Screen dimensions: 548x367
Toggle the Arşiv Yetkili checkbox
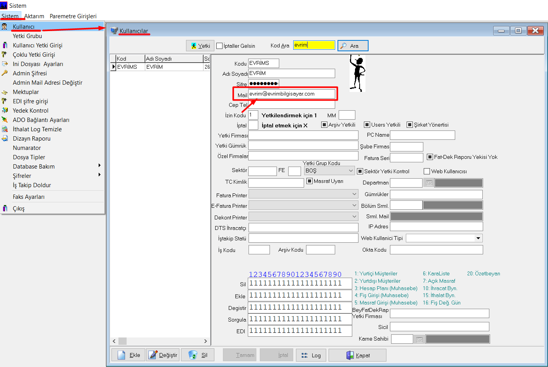(324, 125)
